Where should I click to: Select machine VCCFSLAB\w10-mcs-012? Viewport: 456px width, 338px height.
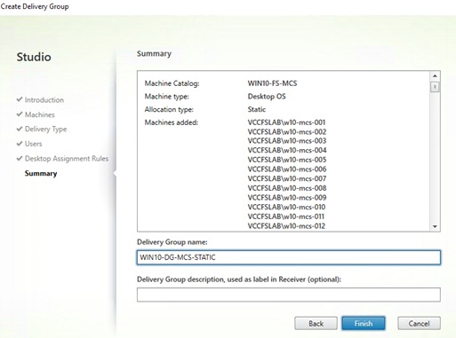tap(286, 226)
